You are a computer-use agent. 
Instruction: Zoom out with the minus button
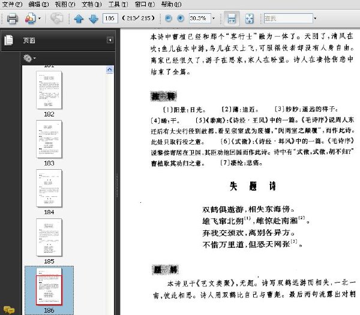click(168, 19)
